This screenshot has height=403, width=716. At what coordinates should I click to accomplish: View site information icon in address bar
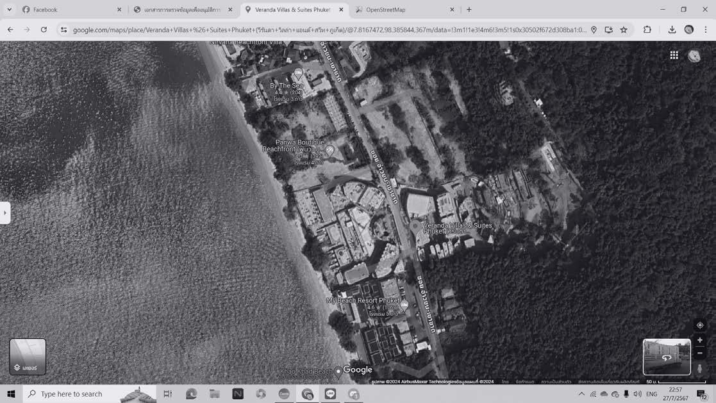pyautogui.click(x=63, y=30)
